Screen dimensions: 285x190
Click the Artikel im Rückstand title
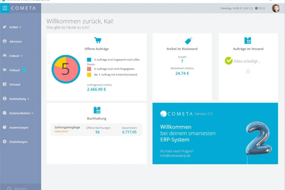point(182,49)
